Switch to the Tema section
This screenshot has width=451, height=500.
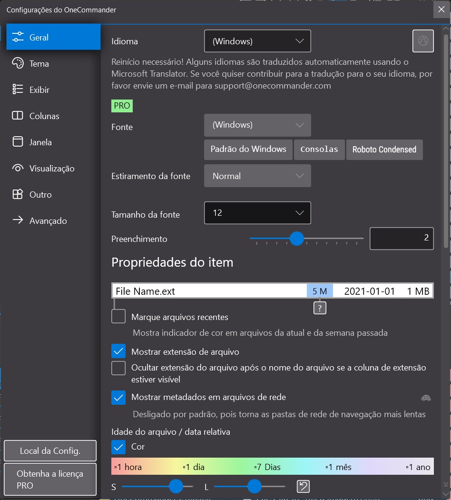click(x=53, y=63)
